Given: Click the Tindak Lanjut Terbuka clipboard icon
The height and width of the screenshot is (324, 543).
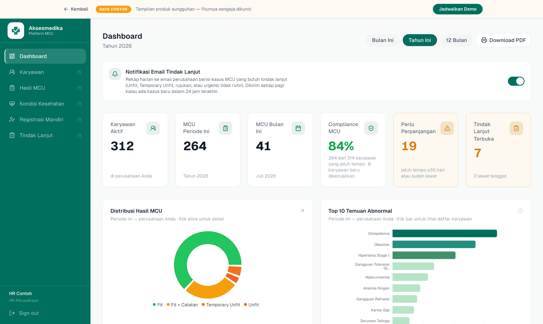Looking at the screenshot, I should 516,128.
